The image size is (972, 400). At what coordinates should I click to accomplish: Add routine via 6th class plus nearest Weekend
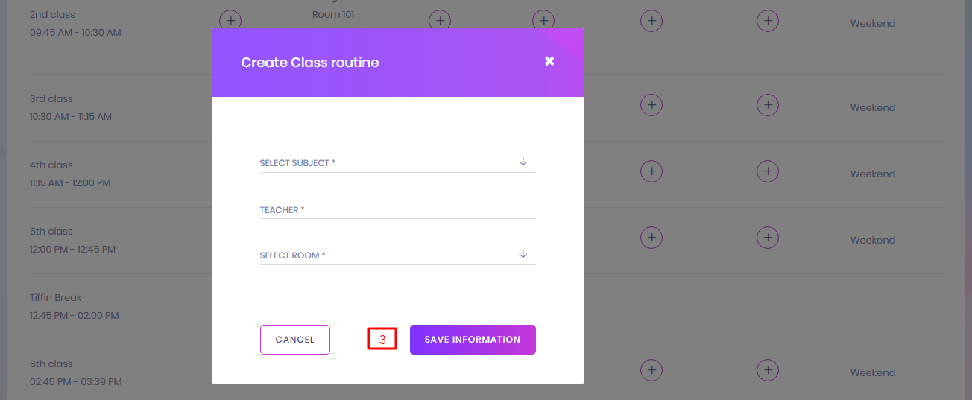[768, 370]
